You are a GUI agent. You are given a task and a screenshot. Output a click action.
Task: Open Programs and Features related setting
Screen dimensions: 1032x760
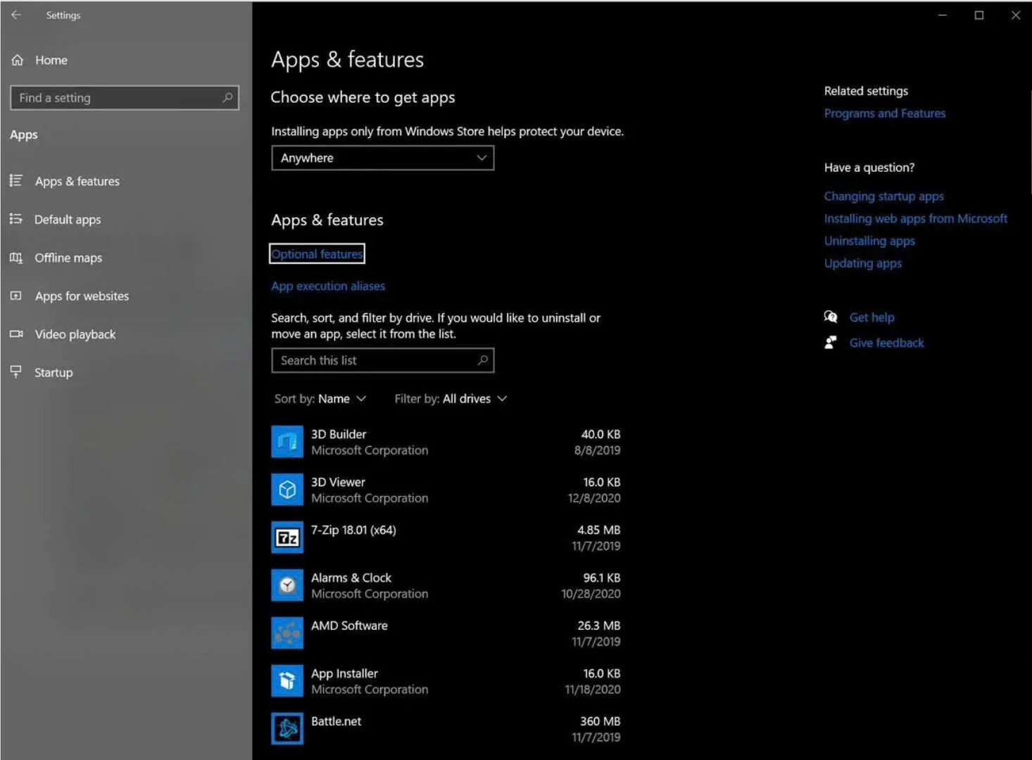pos(884,113)
